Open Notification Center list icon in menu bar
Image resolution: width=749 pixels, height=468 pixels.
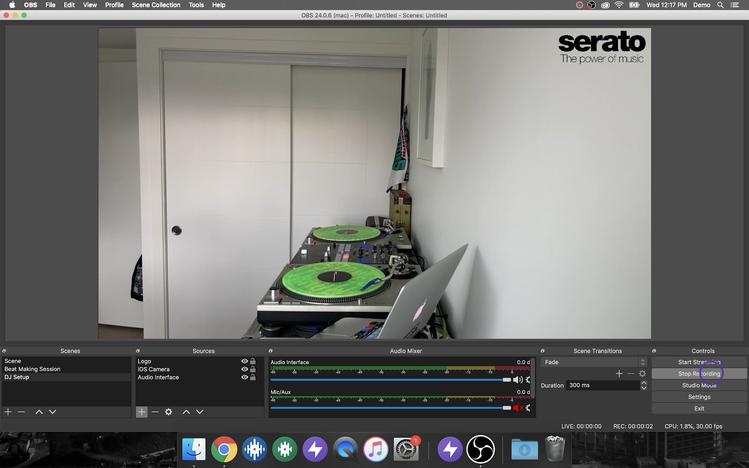tap(734, 5)
